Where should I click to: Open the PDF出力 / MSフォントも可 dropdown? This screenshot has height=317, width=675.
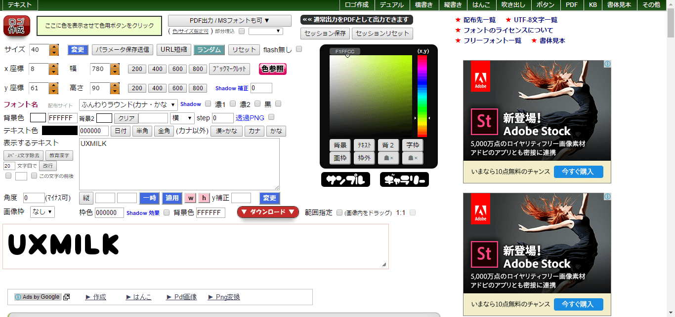click(x=229, y=21)
